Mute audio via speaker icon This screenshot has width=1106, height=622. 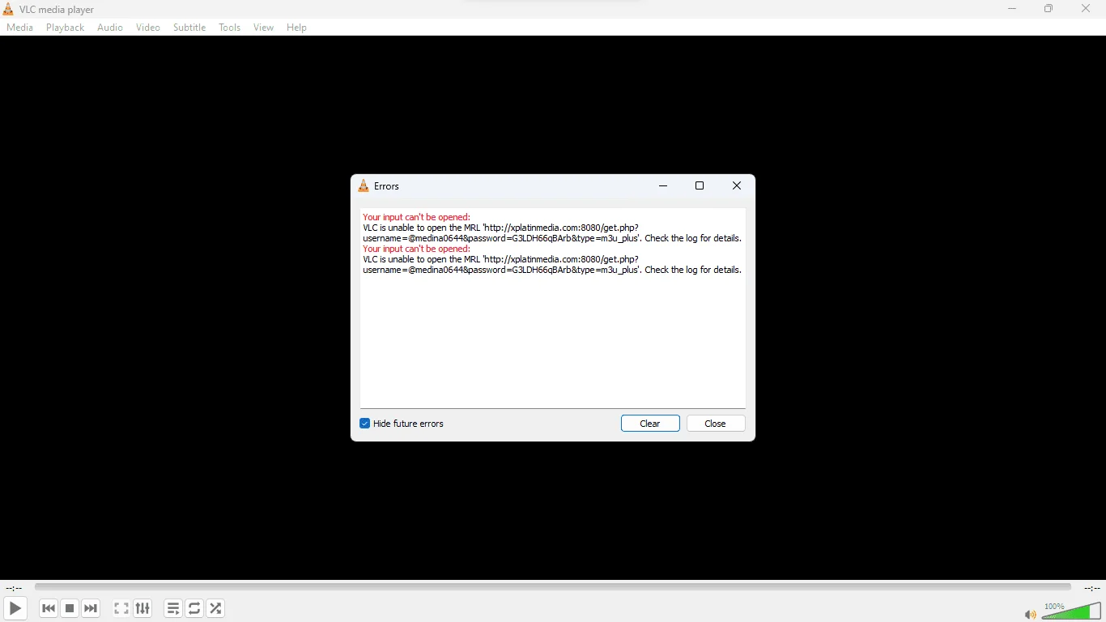(1030, 615)
